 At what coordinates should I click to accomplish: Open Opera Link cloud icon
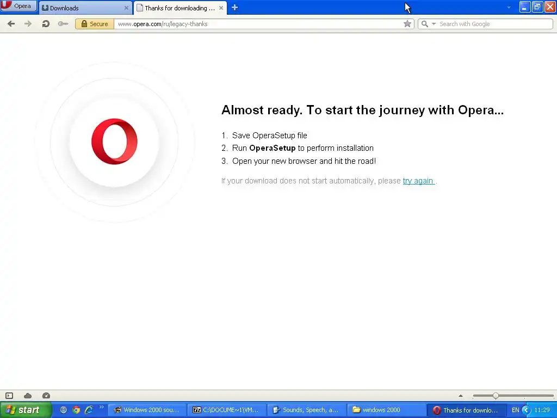28,396
